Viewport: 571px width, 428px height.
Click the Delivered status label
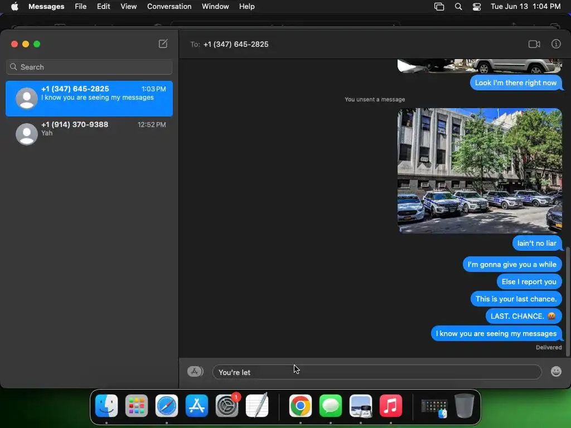tap(549, 347)
